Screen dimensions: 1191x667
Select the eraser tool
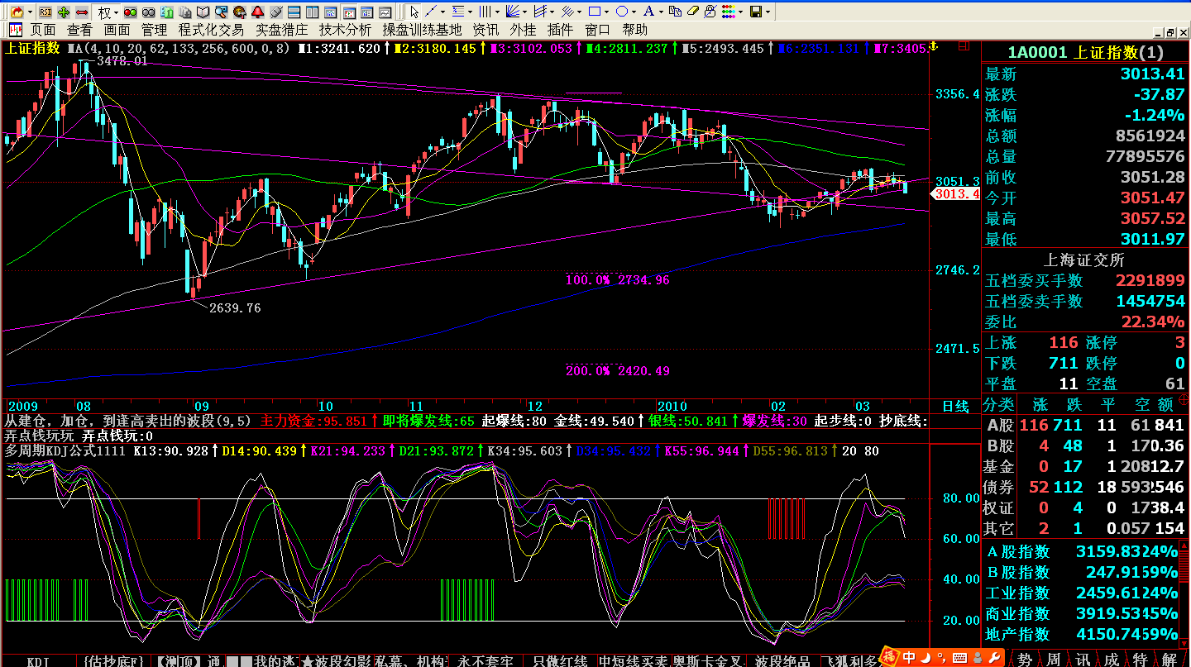693,12
